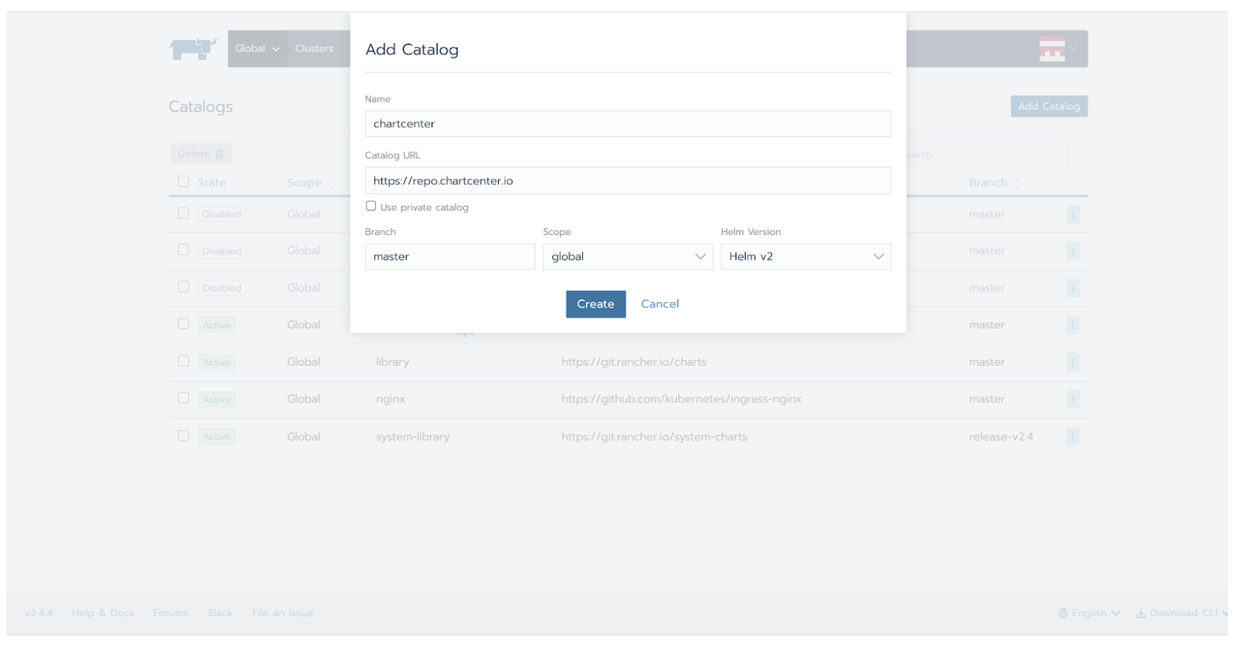Open the nginx row's three-dot actions menu
This screenshot has height=650, width=1236.
1072,399
